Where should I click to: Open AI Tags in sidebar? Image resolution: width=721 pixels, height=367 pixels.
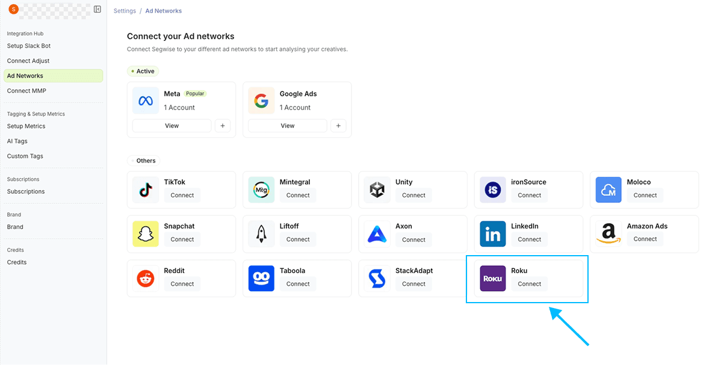pyautogui.click(x=17, y=141)
